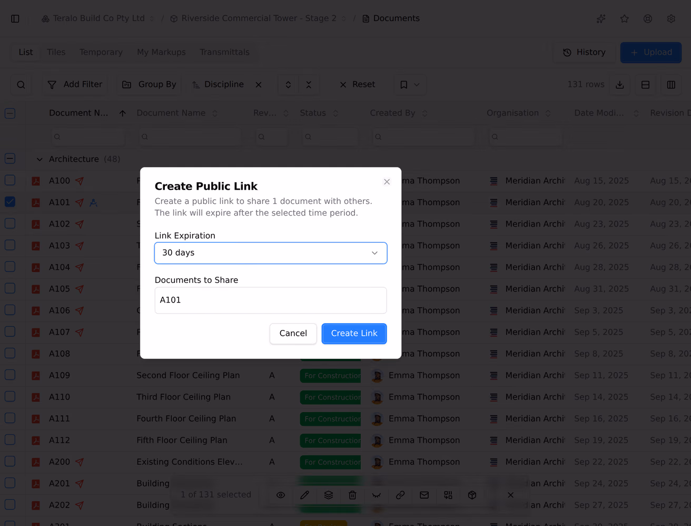This screenshot has height=526, width=691.
Task: Open the Link Expiration dropdown
Action: 271,253
